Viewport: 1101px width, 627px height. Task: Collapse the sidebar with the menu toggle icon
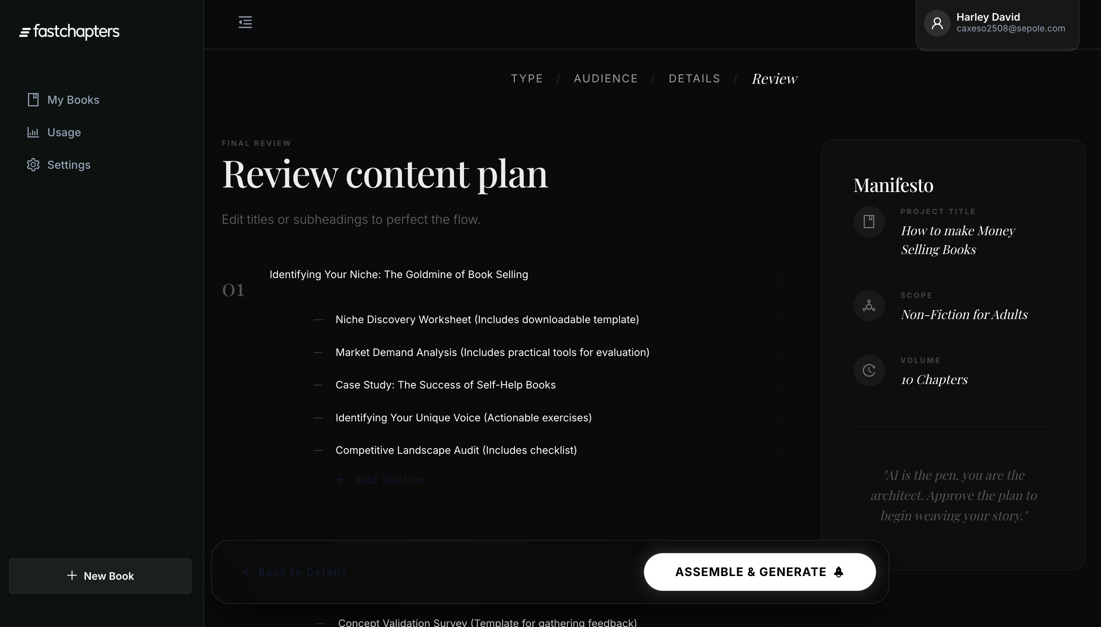tap(245, 22)
